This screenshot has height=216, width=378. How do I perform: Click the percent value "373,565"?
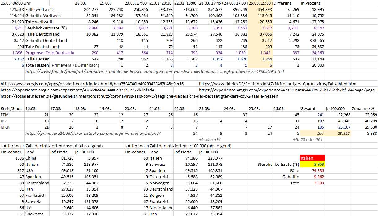point(316,40)
